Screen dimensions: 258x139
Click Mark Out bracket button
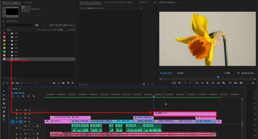[x=190, y=83]
